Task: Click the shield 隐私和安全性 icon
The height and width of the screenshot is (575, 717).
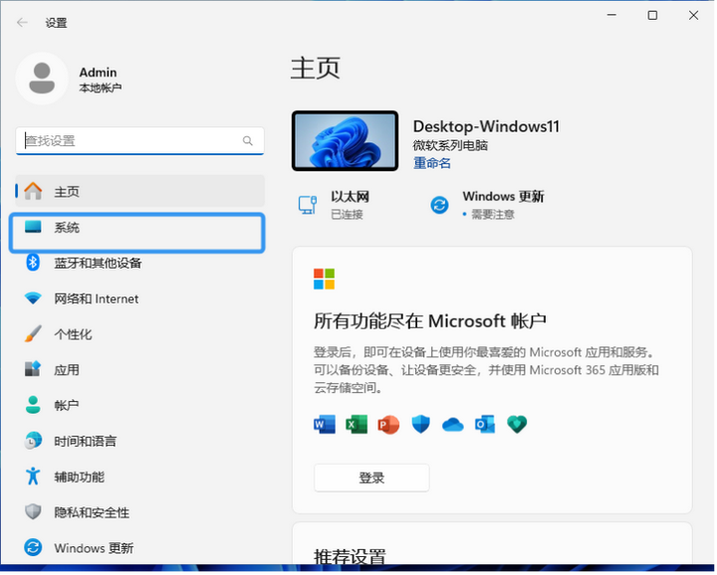Action: [x=33, y=513]
